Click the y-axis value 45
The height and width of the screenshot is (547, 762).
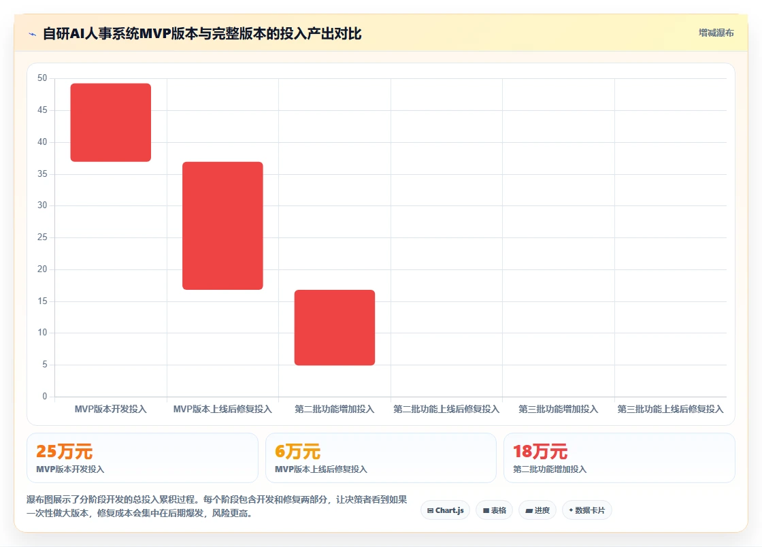(x=42, y=110)
